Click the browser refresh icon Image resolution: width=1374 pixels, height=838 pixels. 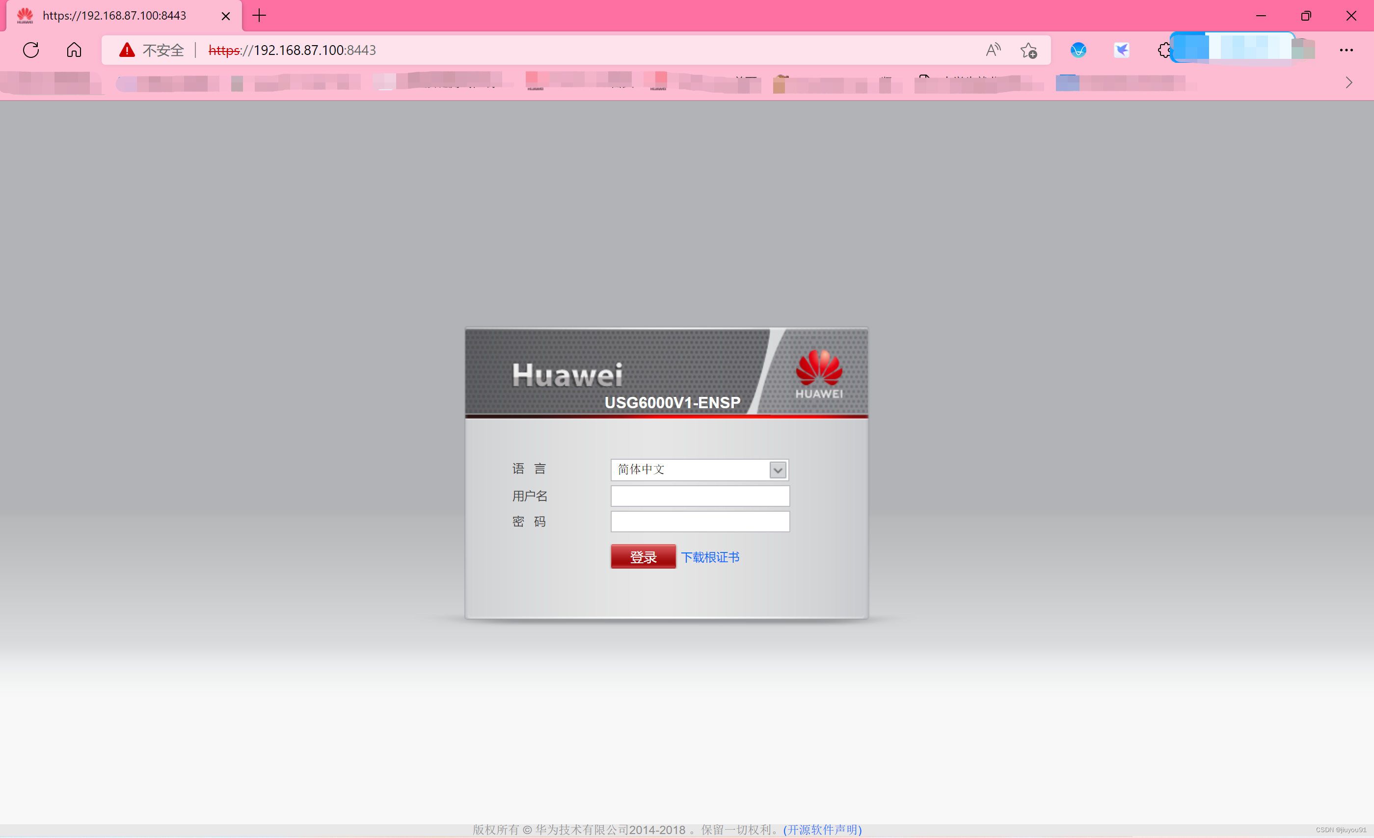[x=31, y=50]
